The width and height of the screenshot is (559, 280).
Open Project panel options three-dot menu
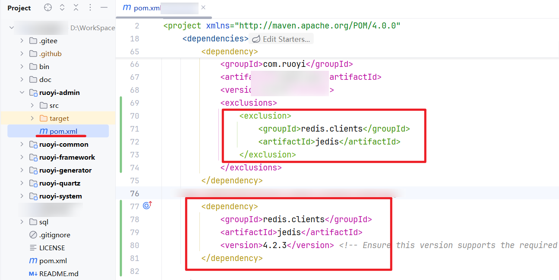90,8
